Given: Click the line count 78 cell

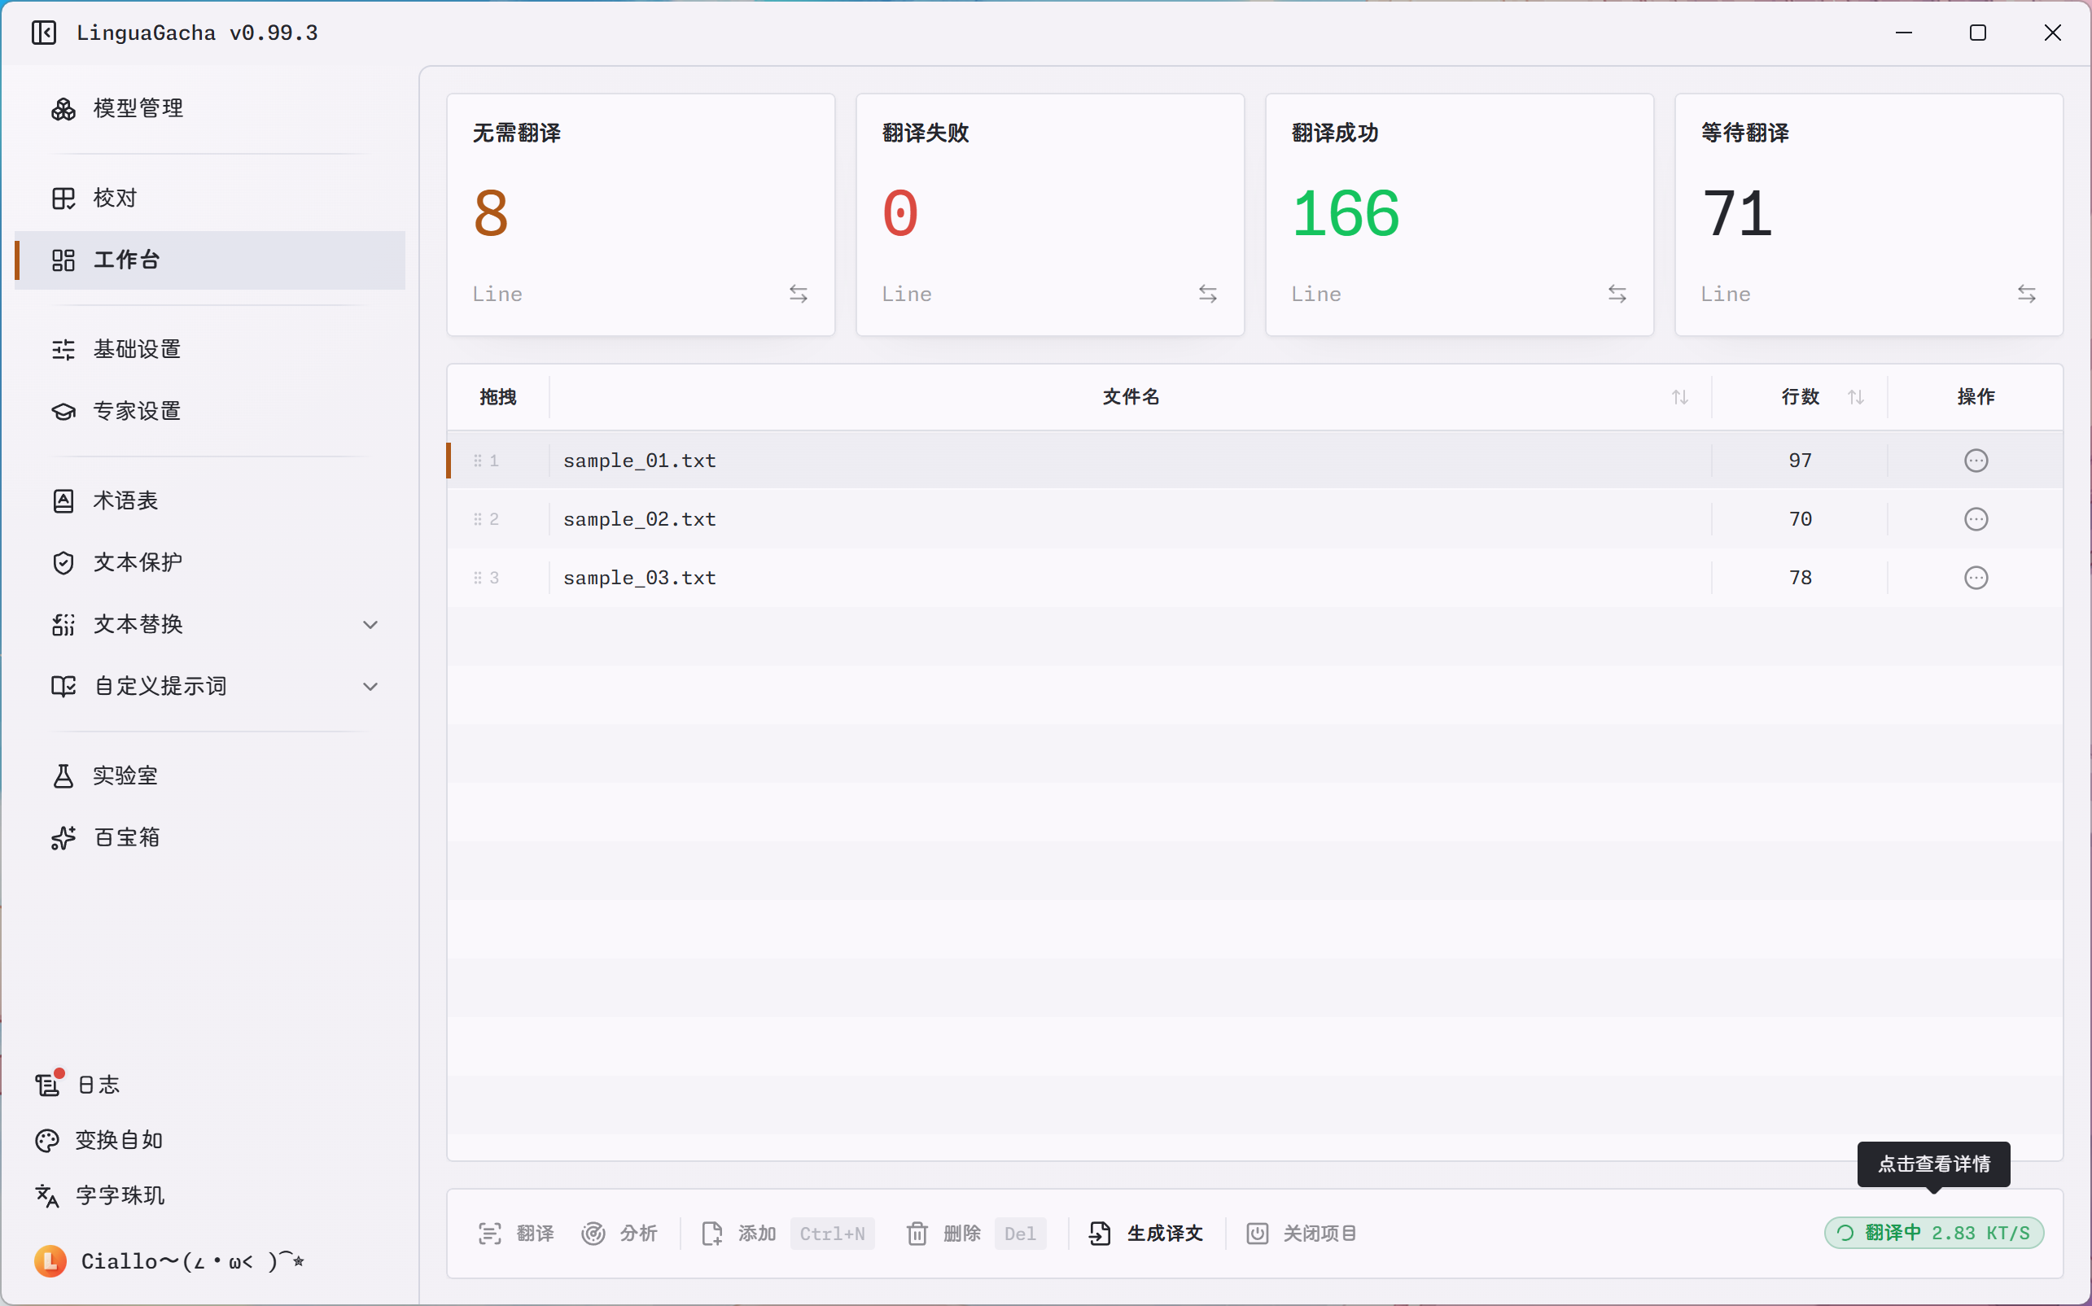Looking at the screenshot, I should point(1800,578).
